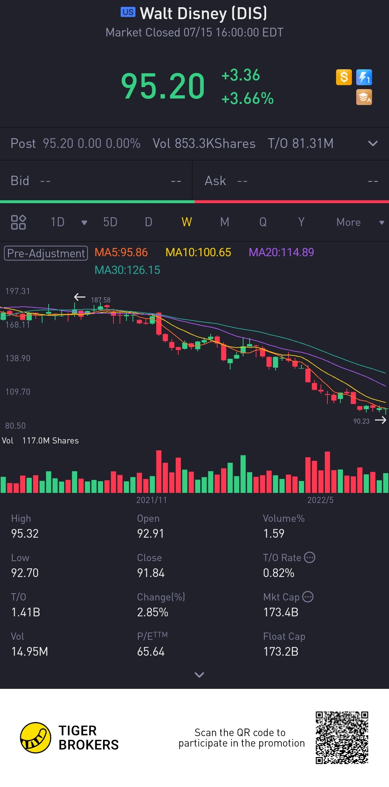Image resolution: width=389 pixels, height=787 pixels.
Task: Tap the Walt Disney (DIS) title
Action: click(x=204, y=13)
